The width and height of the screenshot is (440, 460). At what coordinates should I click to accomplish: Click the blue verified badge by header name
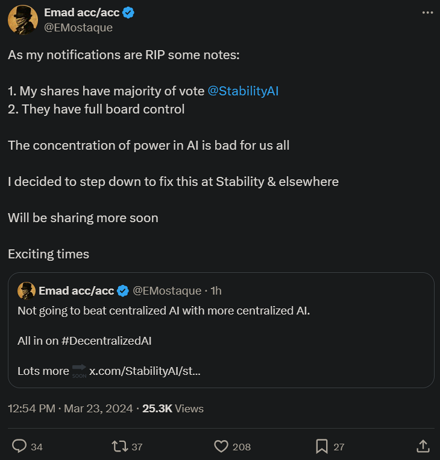128,13
